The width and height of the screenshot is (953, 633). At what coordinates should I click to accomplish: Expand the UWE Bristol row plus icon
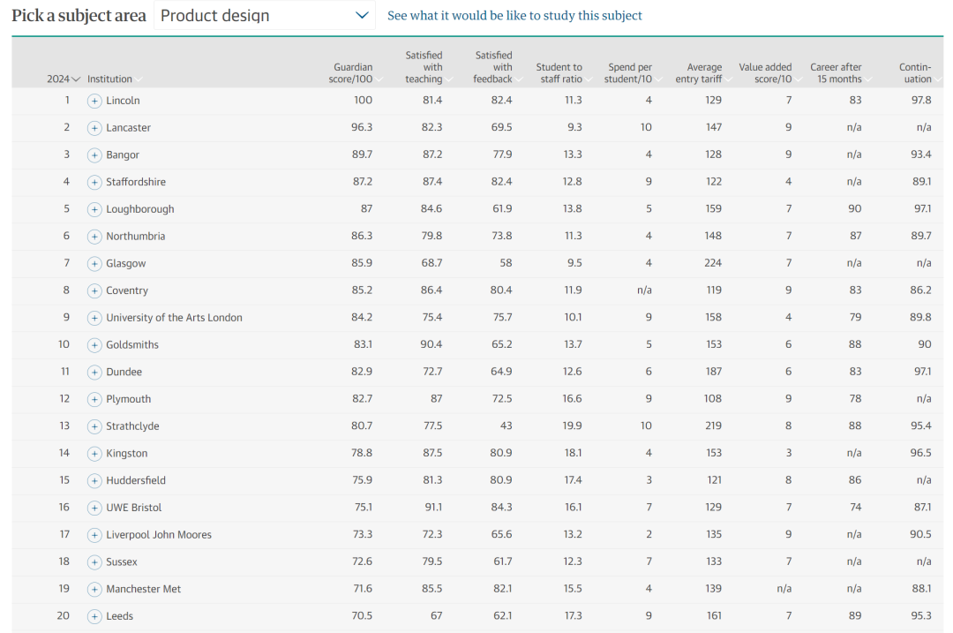click(x=94, y=508)
